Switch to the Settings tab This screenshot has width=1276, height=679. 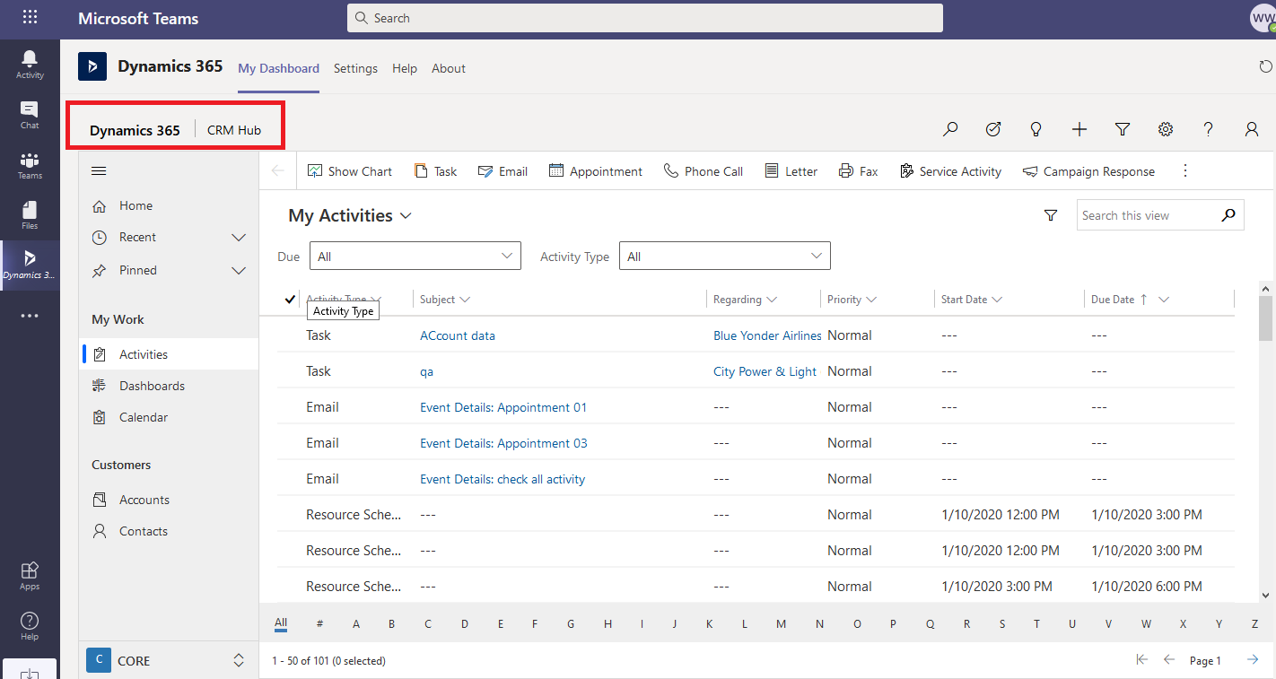(x=355, y=68)
